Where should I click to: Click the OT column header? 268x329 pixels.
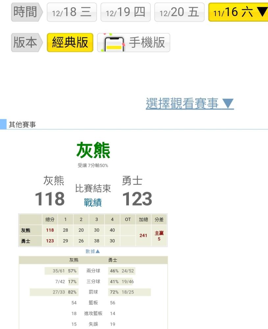click(x=128, y=219)
